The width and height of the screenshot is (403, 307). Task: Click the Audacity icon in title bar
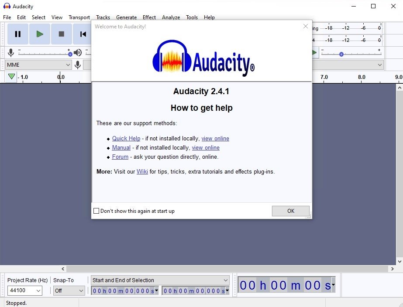(x=7, y=6)
